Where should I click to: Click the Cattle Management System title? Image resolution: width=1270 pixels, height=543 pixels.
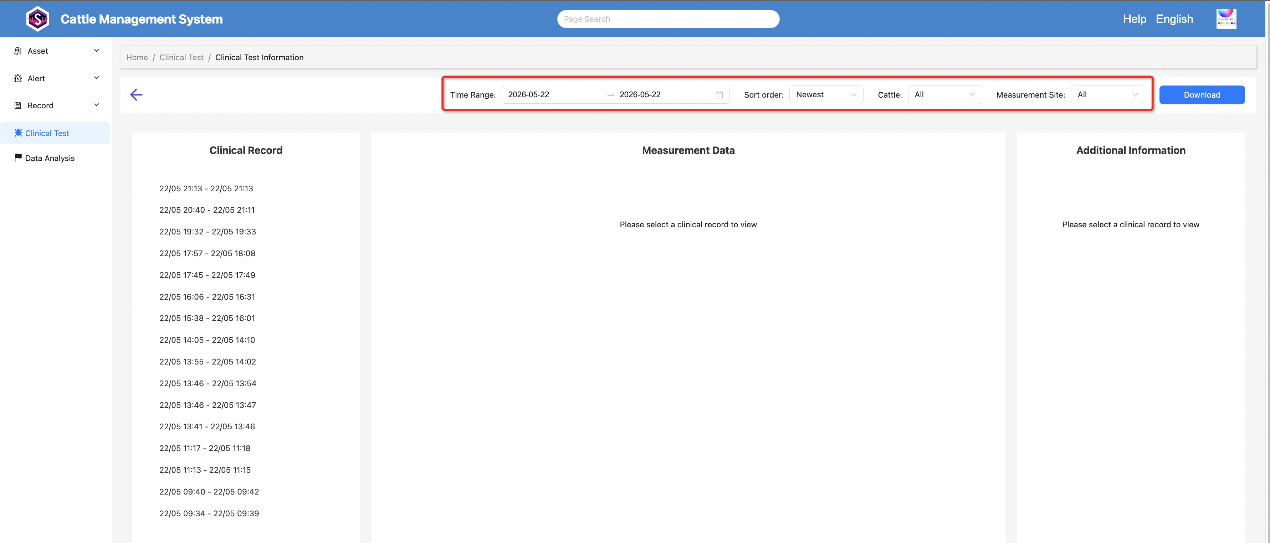tap(142, 19)
